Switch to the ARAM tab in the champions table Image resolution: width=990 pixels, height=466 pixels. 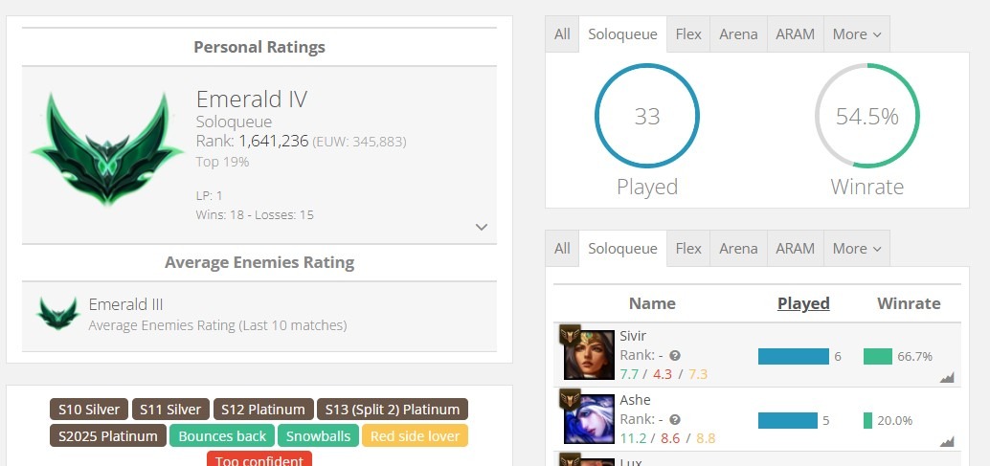pos(795,249)
